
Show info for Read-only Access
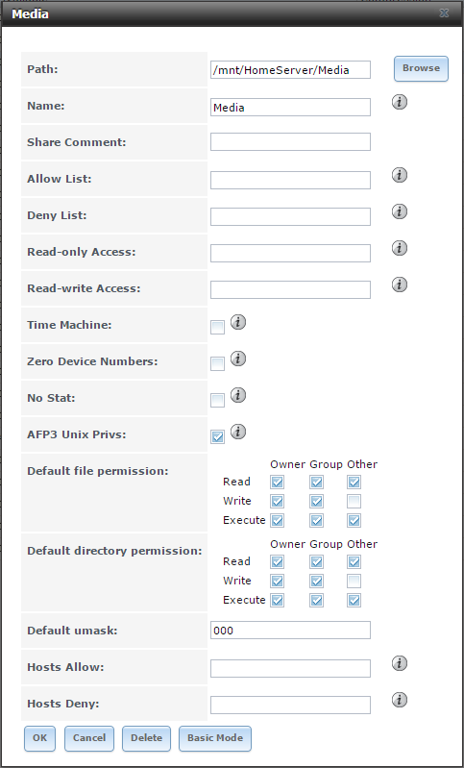point(400,248)
